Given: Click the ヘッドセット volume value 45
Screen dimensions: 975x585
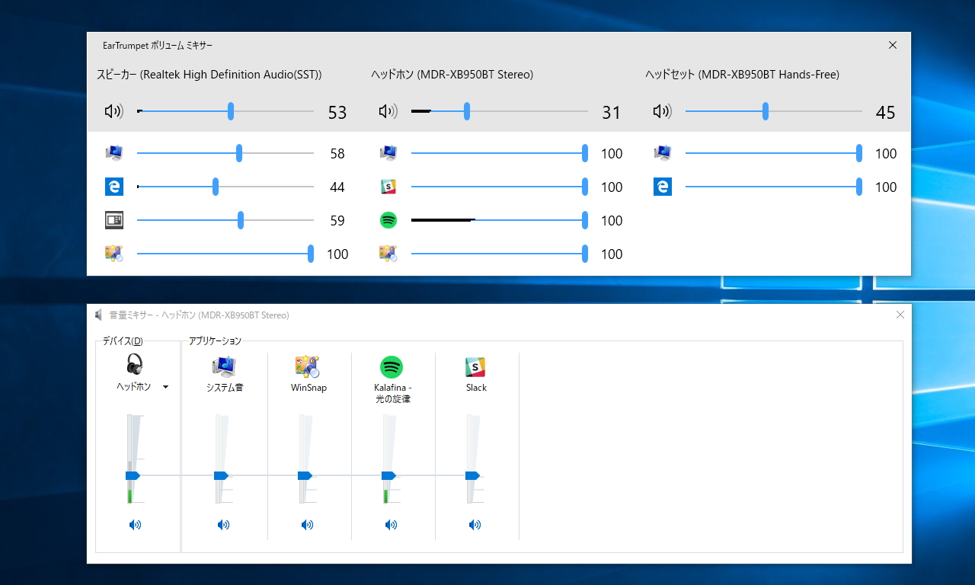Looking at the screenshot, I should pyautogui.click(x=886, y=113).
